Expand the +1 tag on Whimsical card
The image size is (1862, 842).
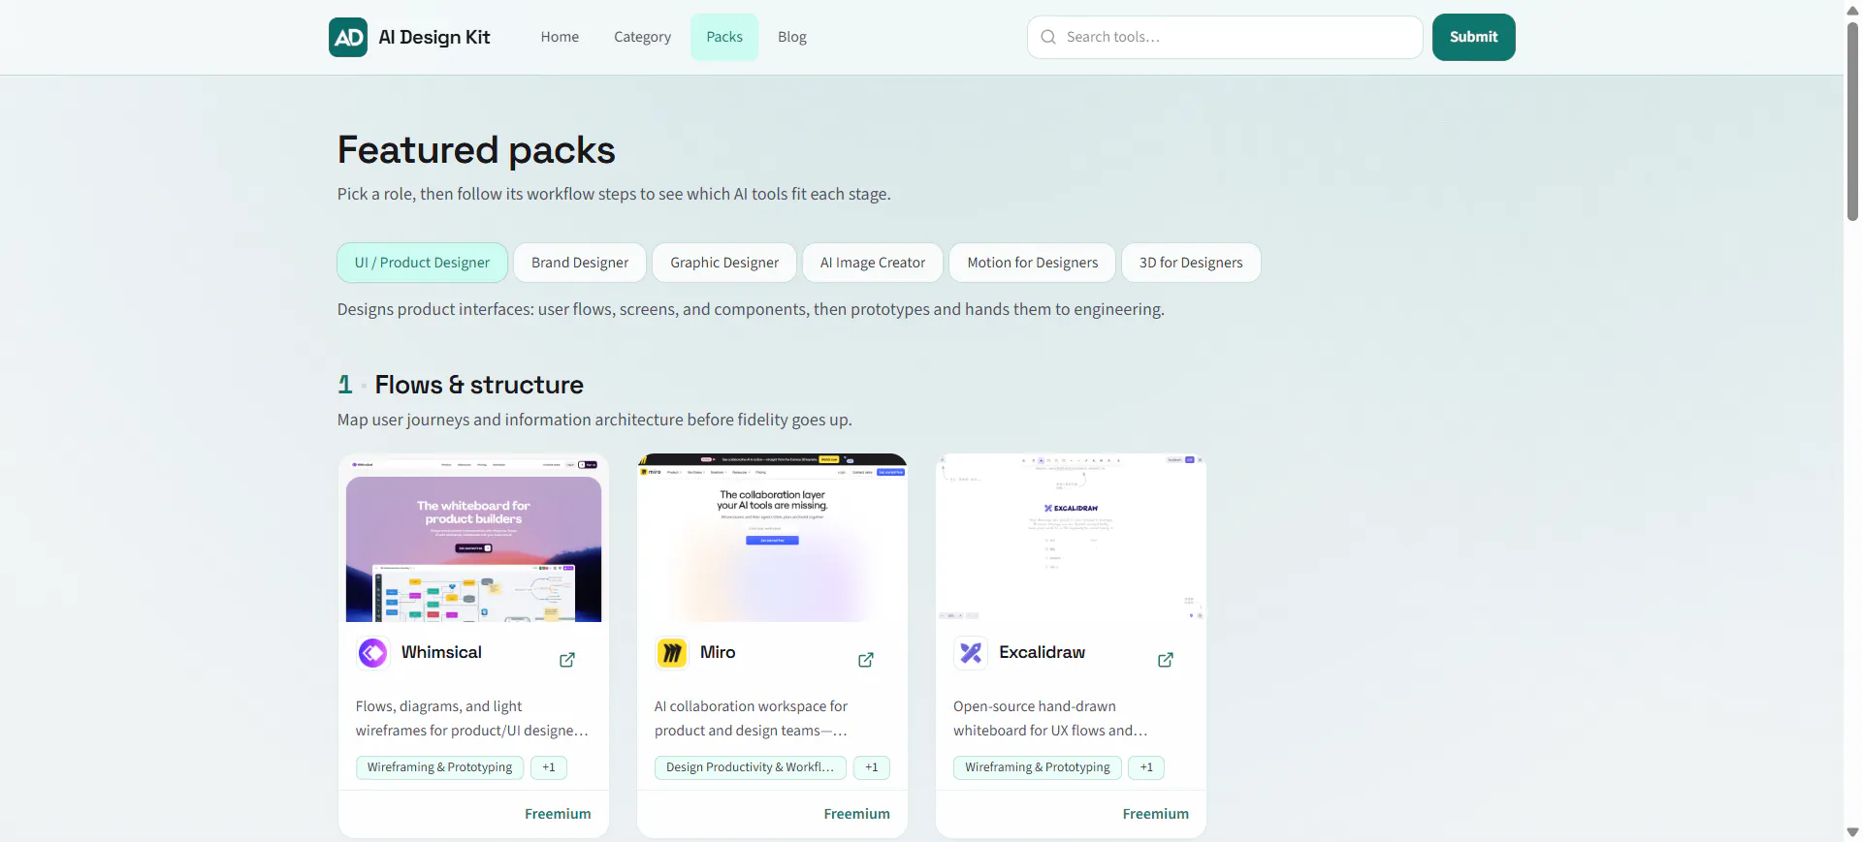pos(549,767)
